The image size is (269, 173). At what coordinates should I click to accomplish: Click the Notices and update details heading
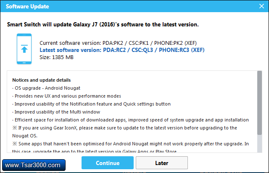(x=42, y=80)
